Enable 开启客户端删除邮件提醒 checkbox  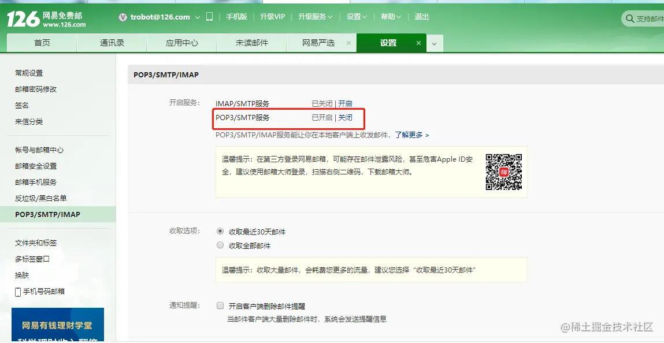tap(220, 306)
